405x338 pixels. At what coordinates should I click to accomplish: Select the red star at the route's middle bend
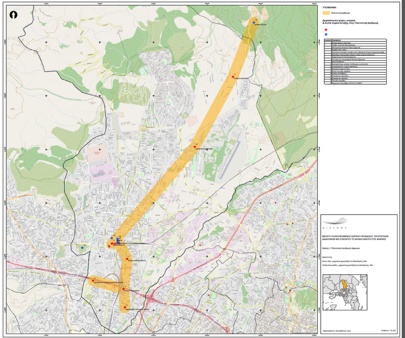(195, 147)
